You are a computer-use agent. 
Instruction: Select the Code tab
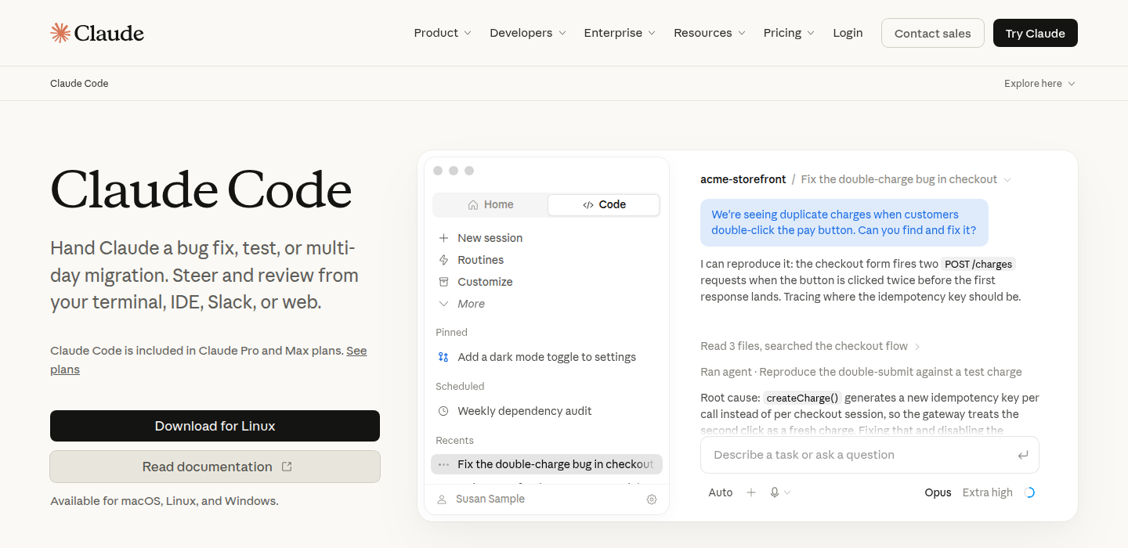pyautogui.click(x=604, y=204)
